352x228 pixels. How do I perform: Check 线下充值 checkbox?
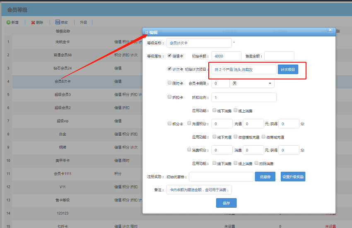click(215, 137)
